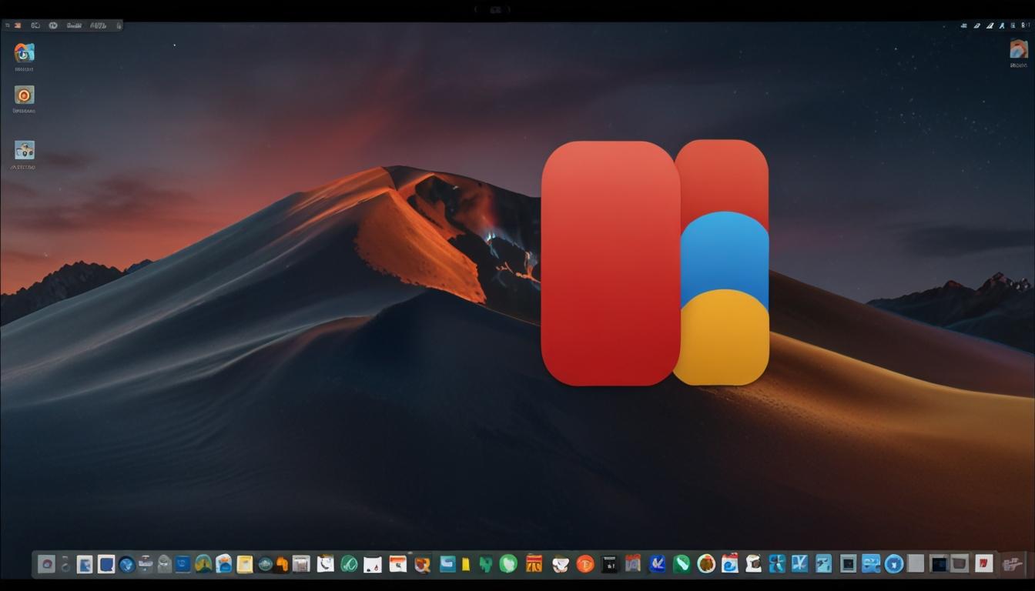Open the teal-and-yellow arch round dock icon

point(203,564)
